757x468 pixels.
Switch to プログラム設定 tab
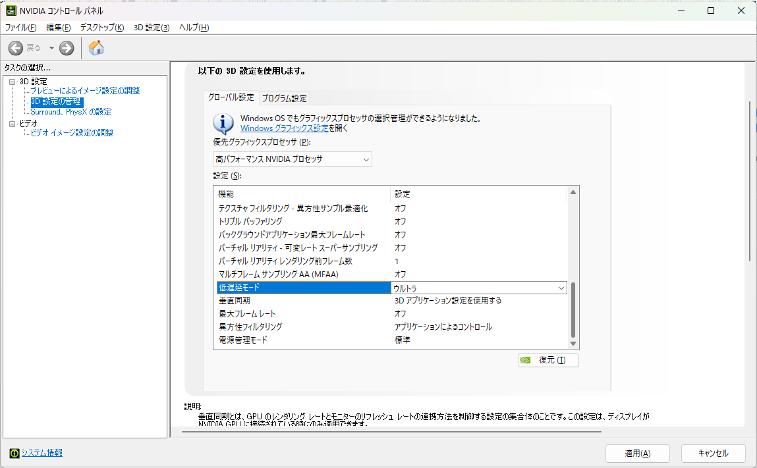pyautogui.click(x=284, y=99)
